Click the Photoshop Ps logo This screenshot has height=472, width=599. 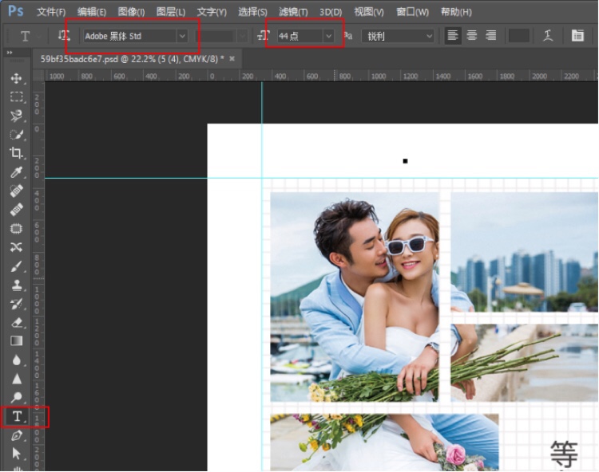click(x=16, y=11)
